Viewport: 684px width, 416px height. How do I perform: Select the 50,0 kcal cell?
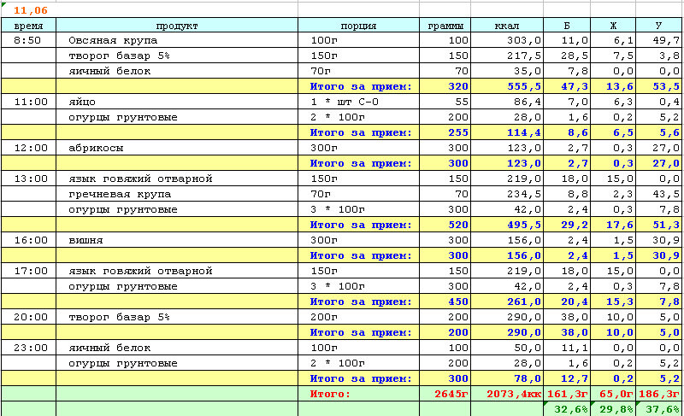507,348
